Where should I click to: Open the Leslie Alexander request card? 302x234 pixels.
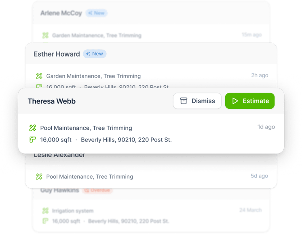151,171
